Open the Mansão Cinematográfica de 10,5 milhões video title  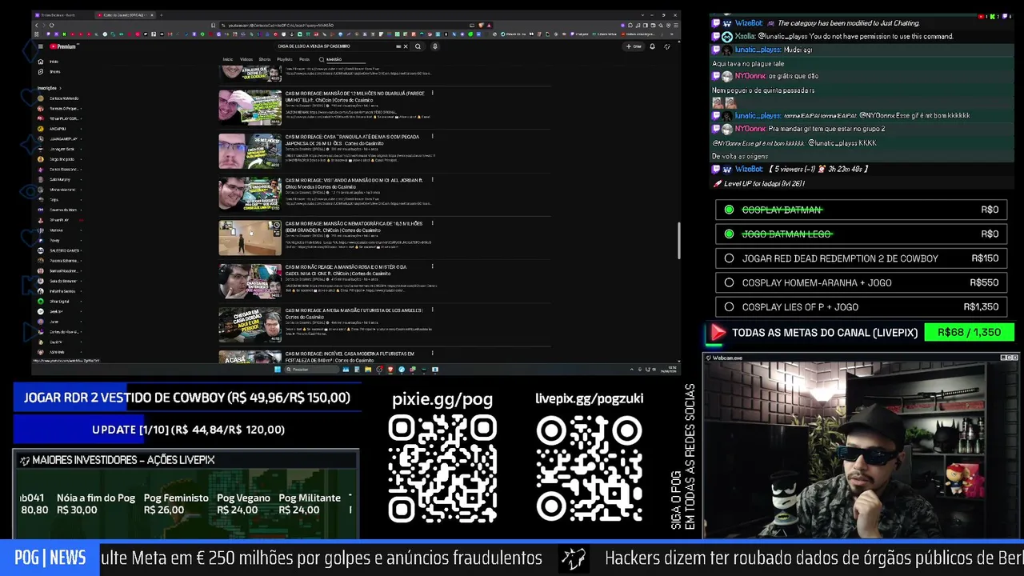click(x=354, y=226)
